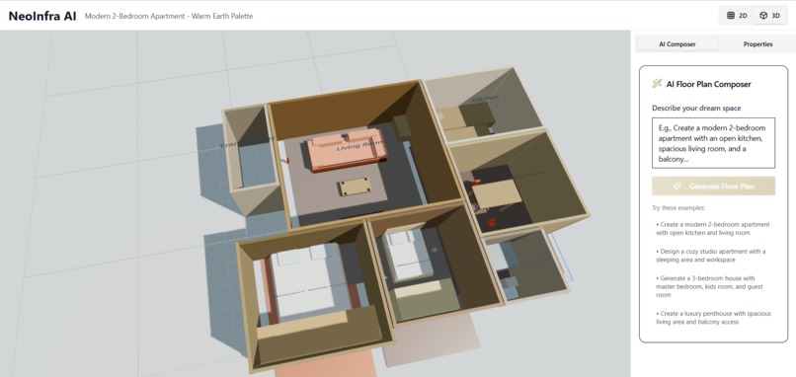Select the pink sofa in Living Room

347,149
